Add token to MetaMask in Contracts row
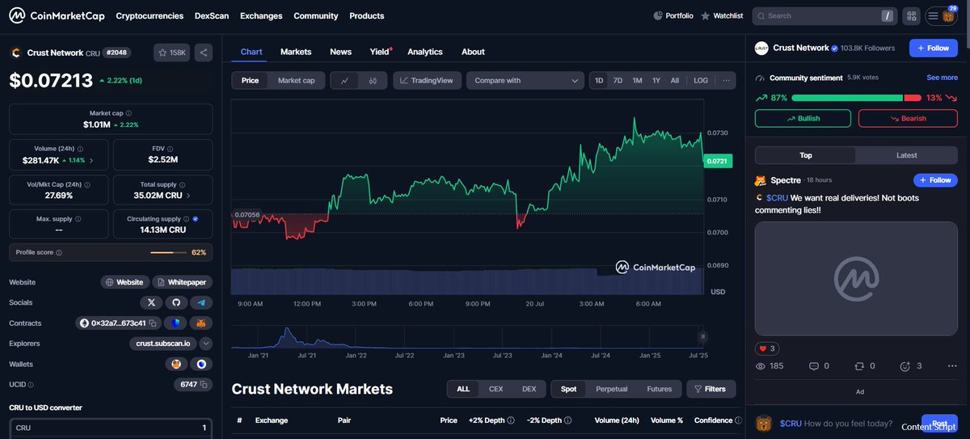This screenshot has height=439, width=970. click(201, 323)
